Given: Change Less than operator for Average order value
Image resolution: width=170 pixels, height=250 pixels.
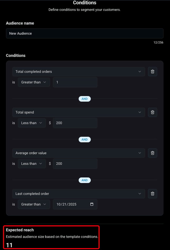Looking at the screenshot, I should coord(32,164).
